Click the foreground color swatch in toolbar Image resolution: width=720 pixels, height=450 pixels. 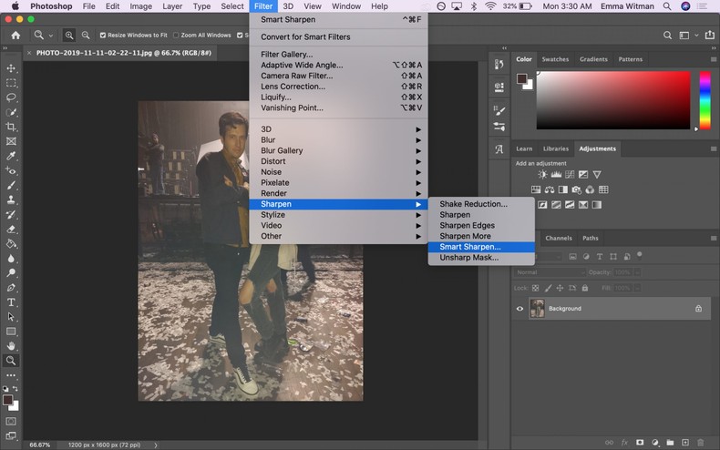8,400
